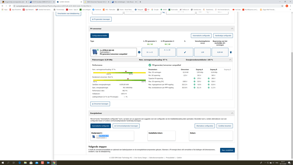
Task: Switch to the Vragen/hulp zonnepanelen tab
Action: 14,2
